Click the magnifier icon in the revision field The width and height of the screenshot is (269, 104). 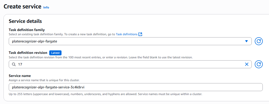pyautogui.click(x=13, y=64)
